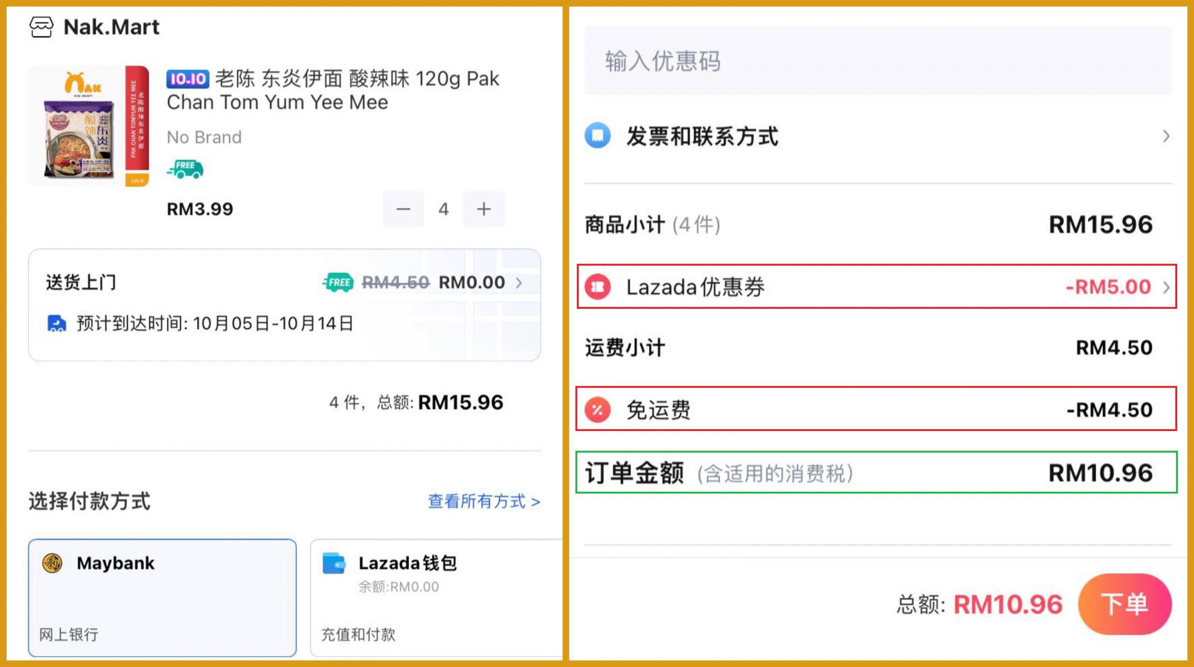Click the promo code input field

[x=878, y=61]
